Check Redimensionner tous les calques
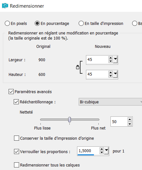This screenshot has height=170, width=142. (17, 165)
